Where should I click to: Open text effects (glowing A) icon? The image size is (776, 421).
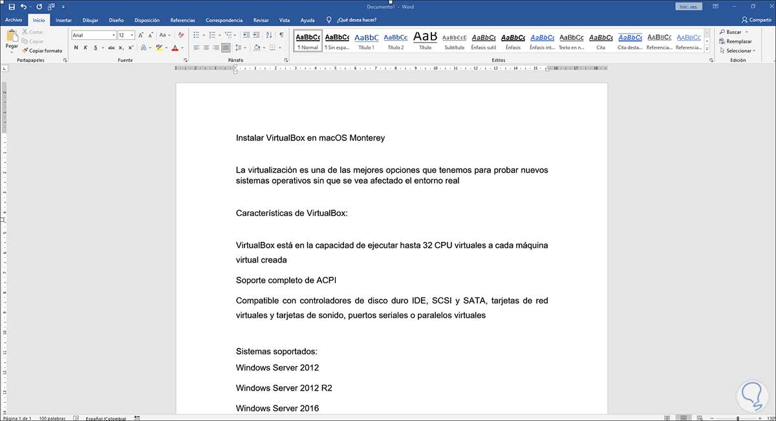144,48
